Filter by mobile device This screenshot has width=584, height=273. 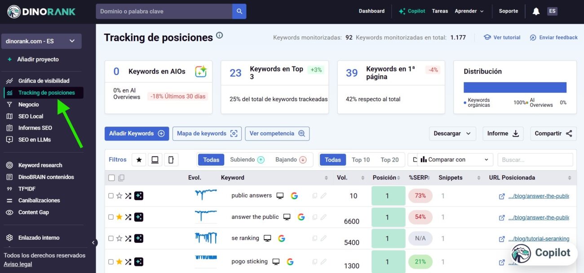pos(171,159)
